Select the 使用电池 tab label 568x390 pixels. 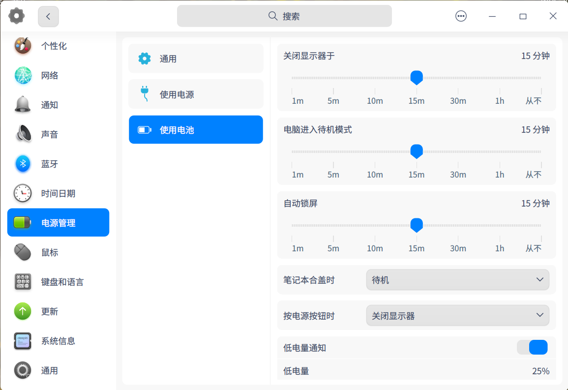[177, 130]
